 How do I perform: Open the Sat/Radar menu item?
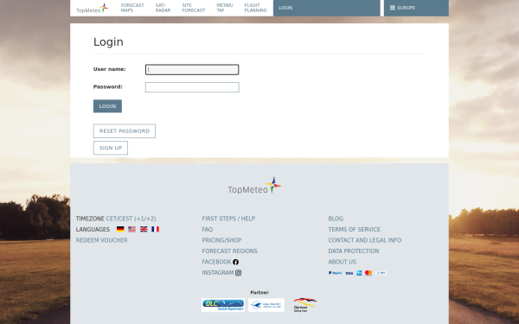click(163, 8)
